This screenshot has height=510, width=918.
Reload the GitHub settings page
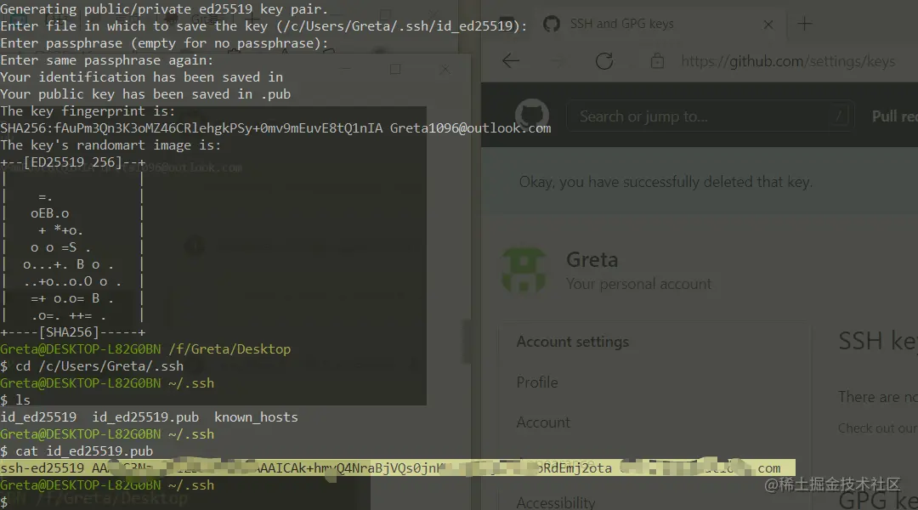tap(604, 61)
